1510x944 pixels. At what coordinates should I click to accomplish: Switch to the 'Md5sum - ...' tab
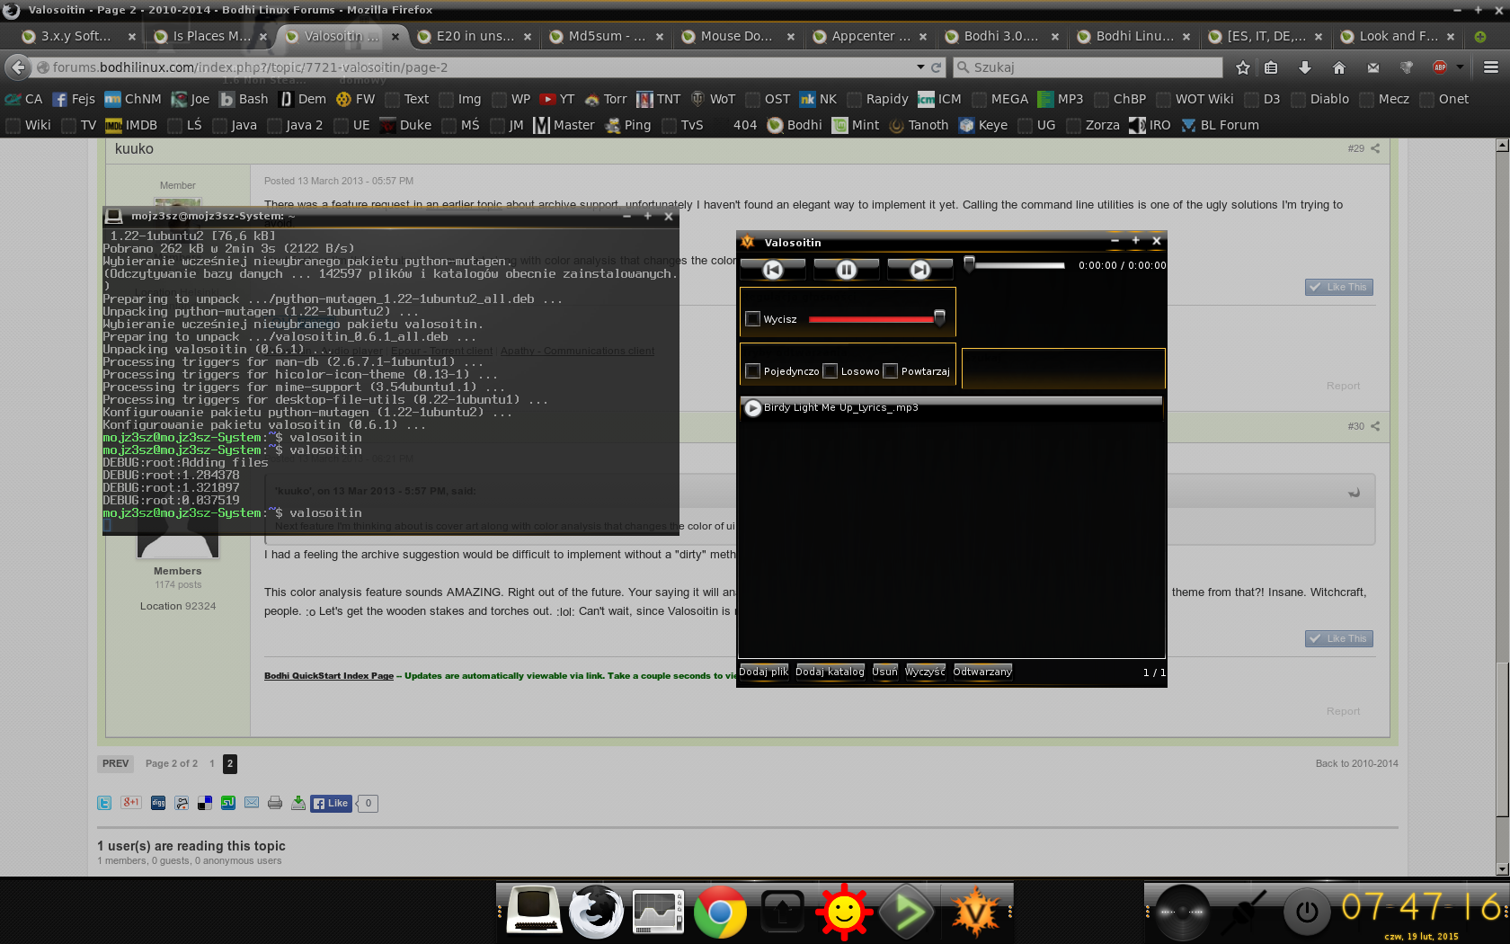click(x=605, y=36)
